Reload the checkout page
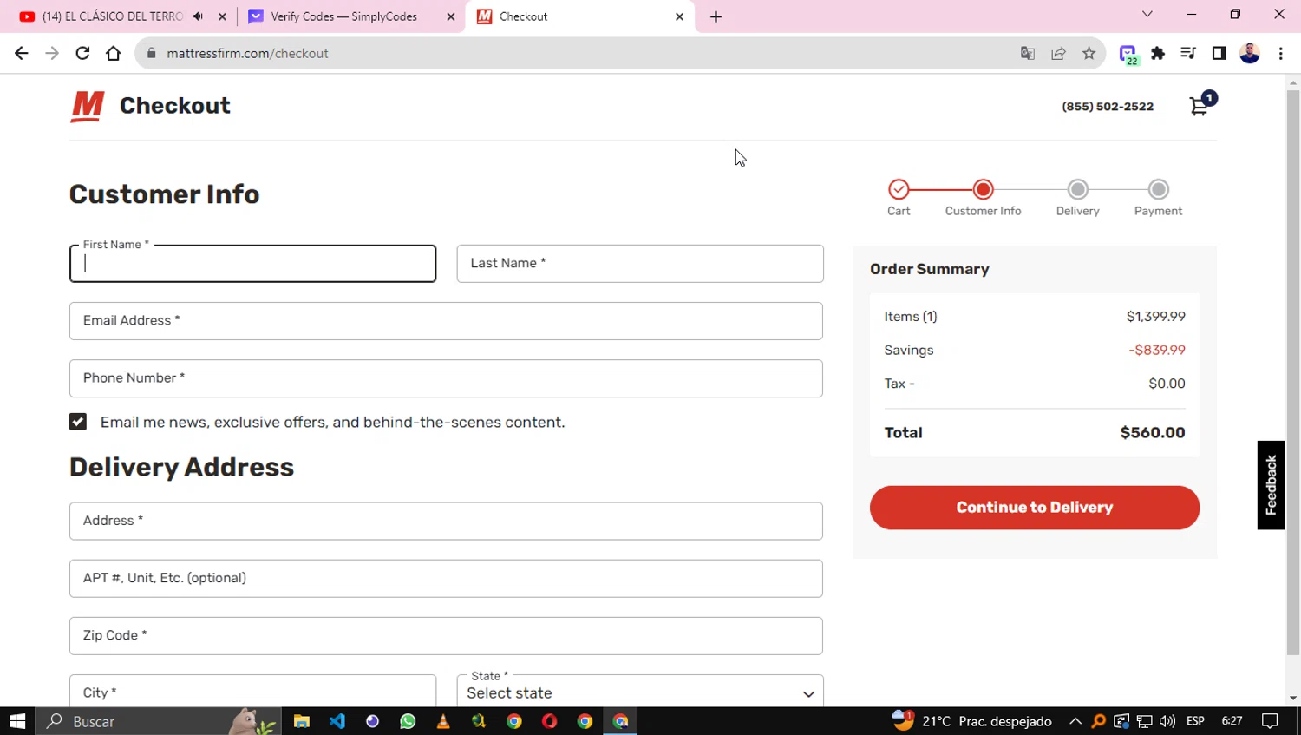This screenshot has height=735, width=1301. (82, 53)
